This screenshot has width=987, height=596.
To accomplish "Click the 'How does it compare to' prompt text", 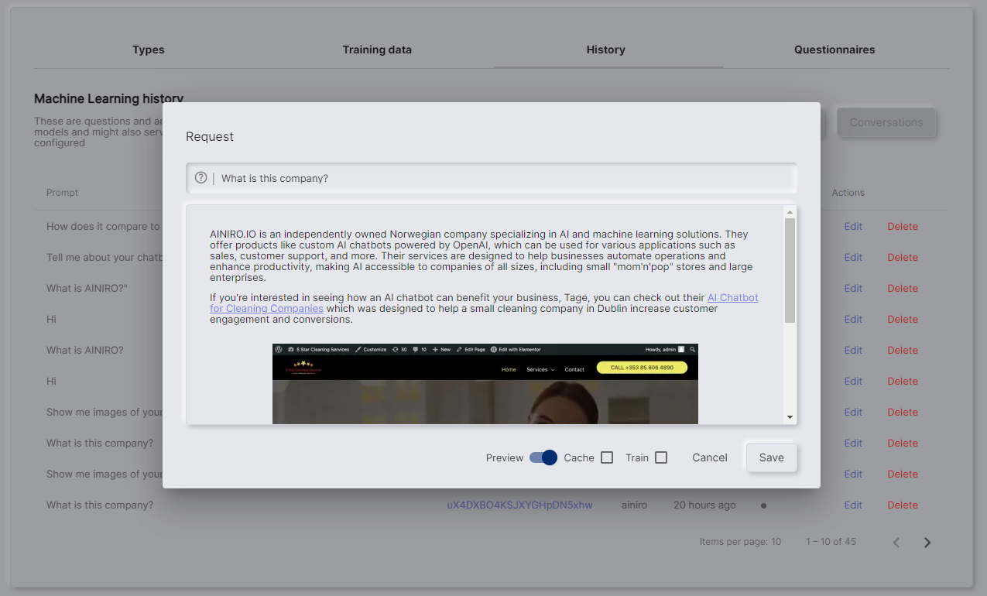I will [103, 227].
